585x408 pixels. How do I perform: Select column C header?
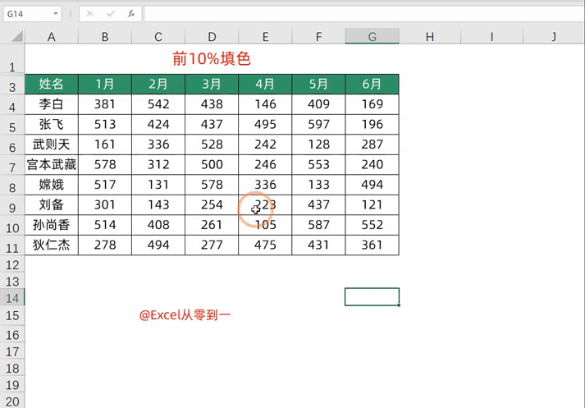pos(158,37)
